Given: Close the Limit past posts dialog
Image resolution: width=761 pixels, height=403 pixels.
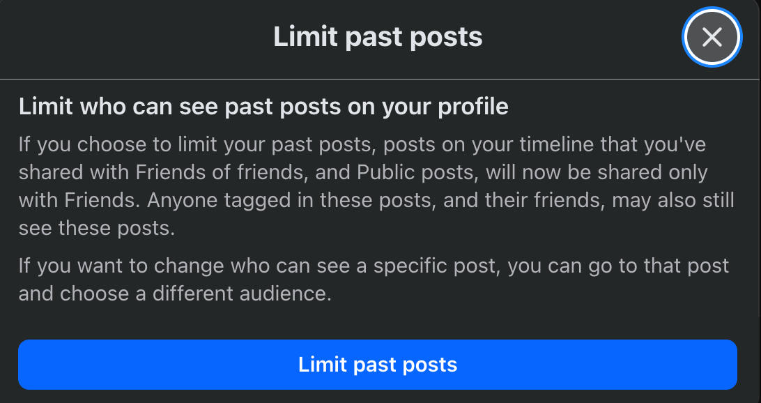Looking at the screenshot, I should (712, 37).
